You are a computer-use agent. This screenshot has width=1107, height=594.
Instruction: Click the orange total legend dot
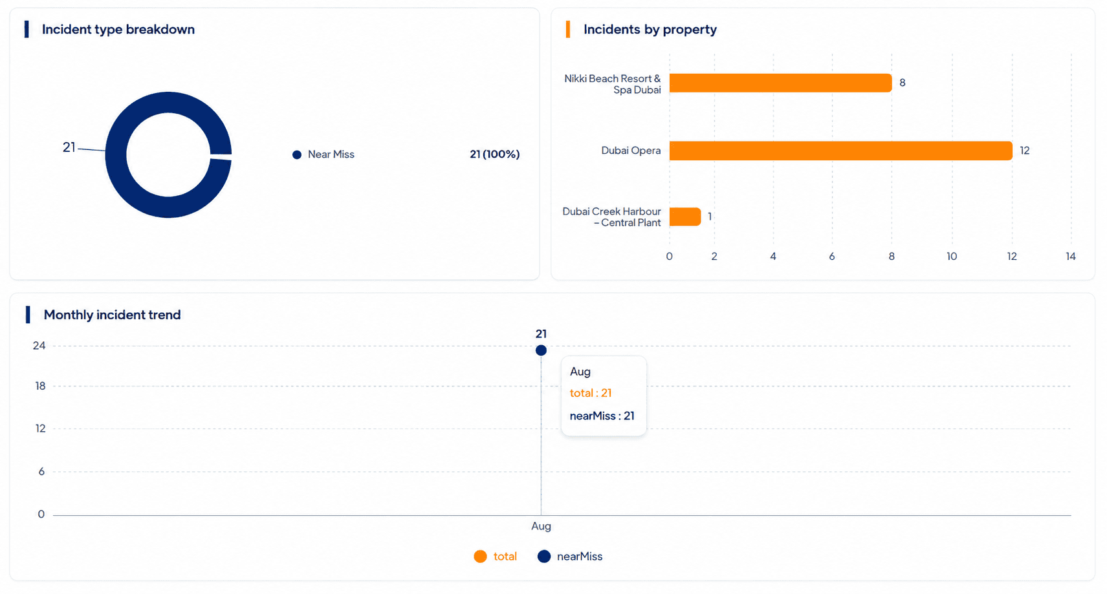(480, 557)
